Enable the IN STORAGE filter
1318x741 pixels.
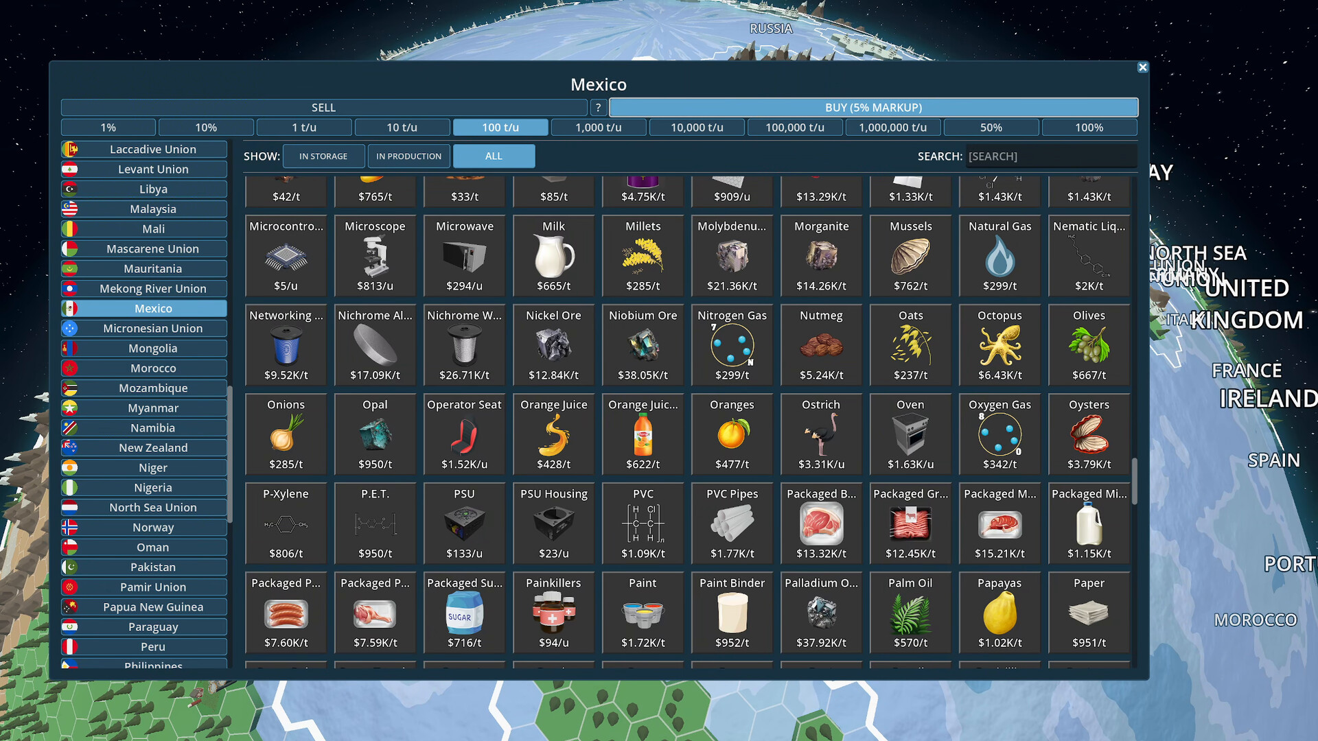coord(323,156)
